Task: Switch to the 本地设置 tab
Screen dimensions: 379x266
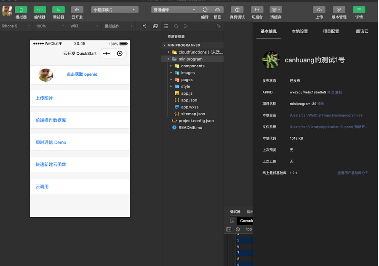Action: tap(300, 31)
